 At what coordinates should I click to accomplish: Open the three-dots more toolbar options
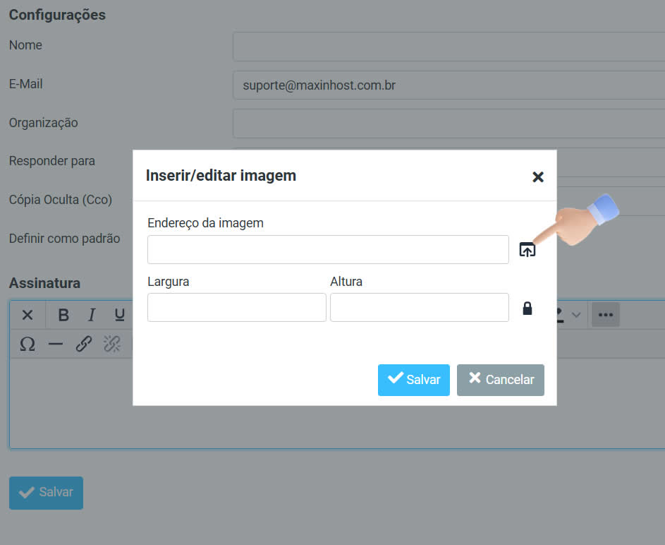pyautogui.click(x=605, y=315)
